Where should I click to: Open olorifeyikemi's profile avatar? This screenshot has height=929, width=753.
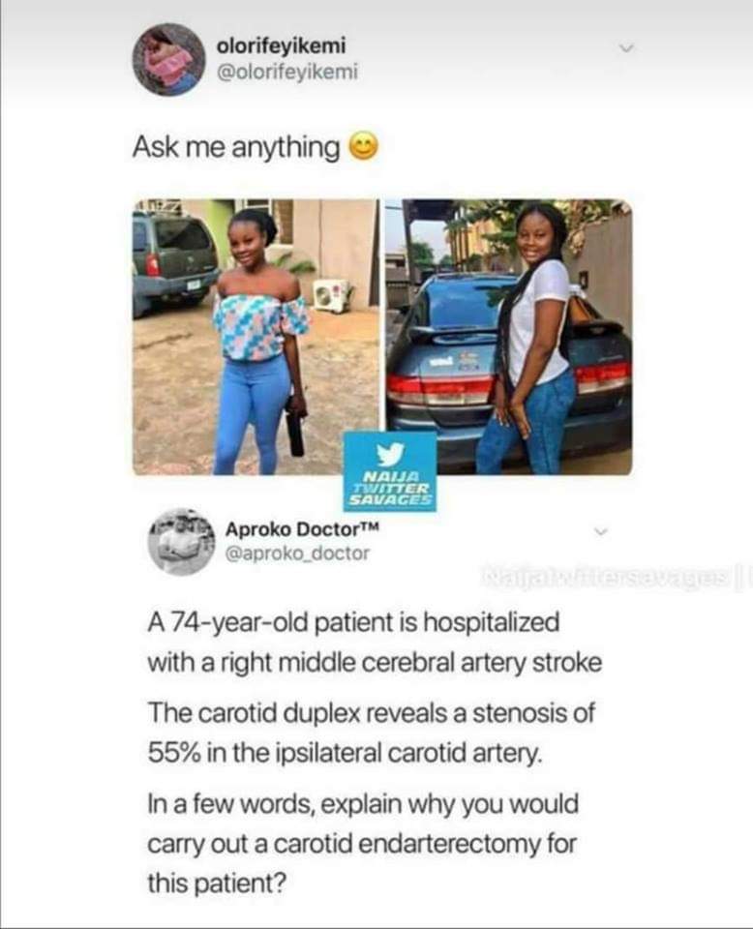coord(168,59)
